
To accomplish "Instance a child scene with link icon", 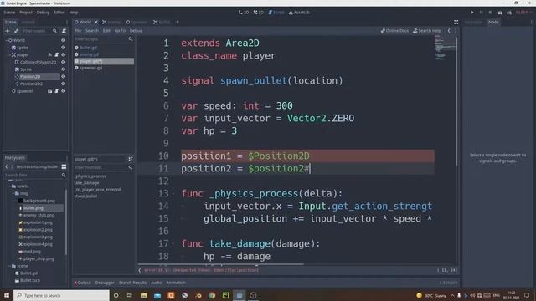I will (x=16, y=31).
